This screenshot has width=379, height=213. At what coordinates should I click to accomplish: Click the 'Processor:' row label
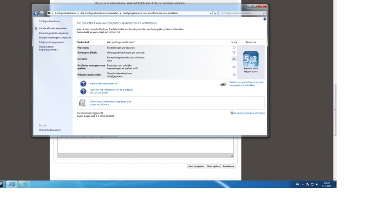click(83, 48)
